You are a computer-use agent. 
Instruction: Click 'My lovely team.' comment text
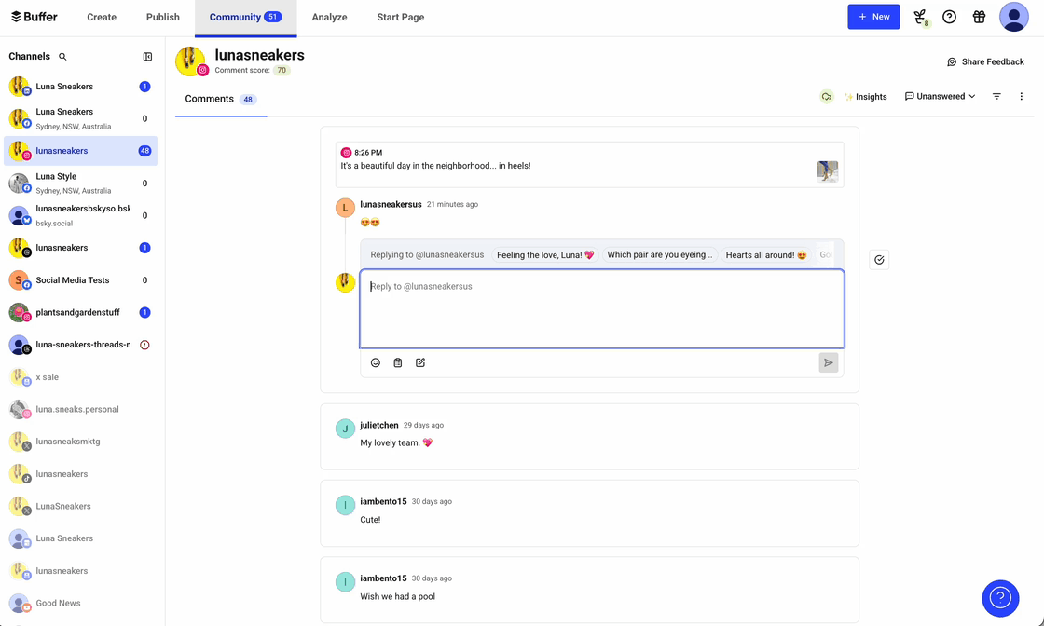[x=396, y=442]
